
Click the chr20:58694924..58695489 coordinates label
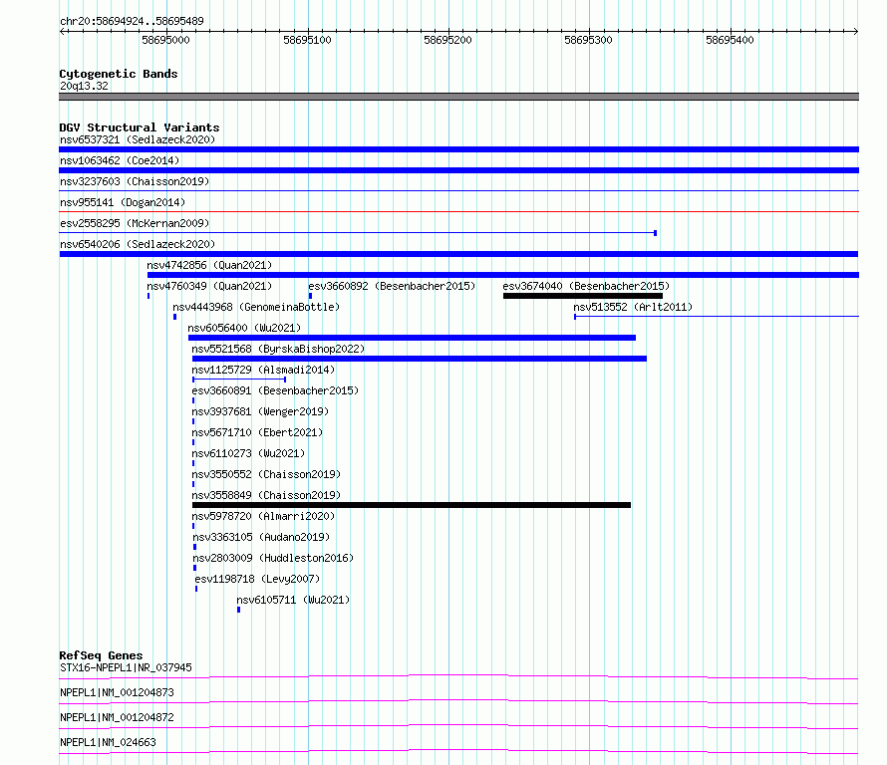pyautogui.click(x=132, y=21)
